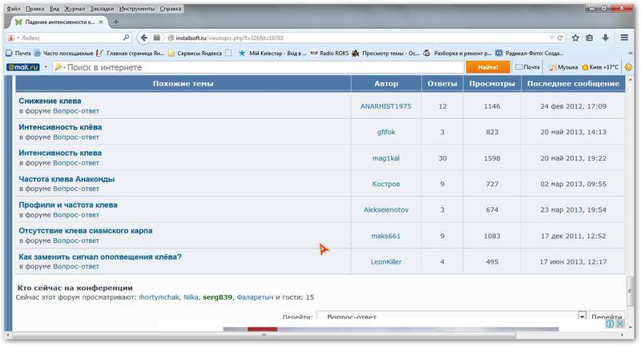Open the topic Профили и частота клева
Screen dimensions: 641x346
coord(68,205)
